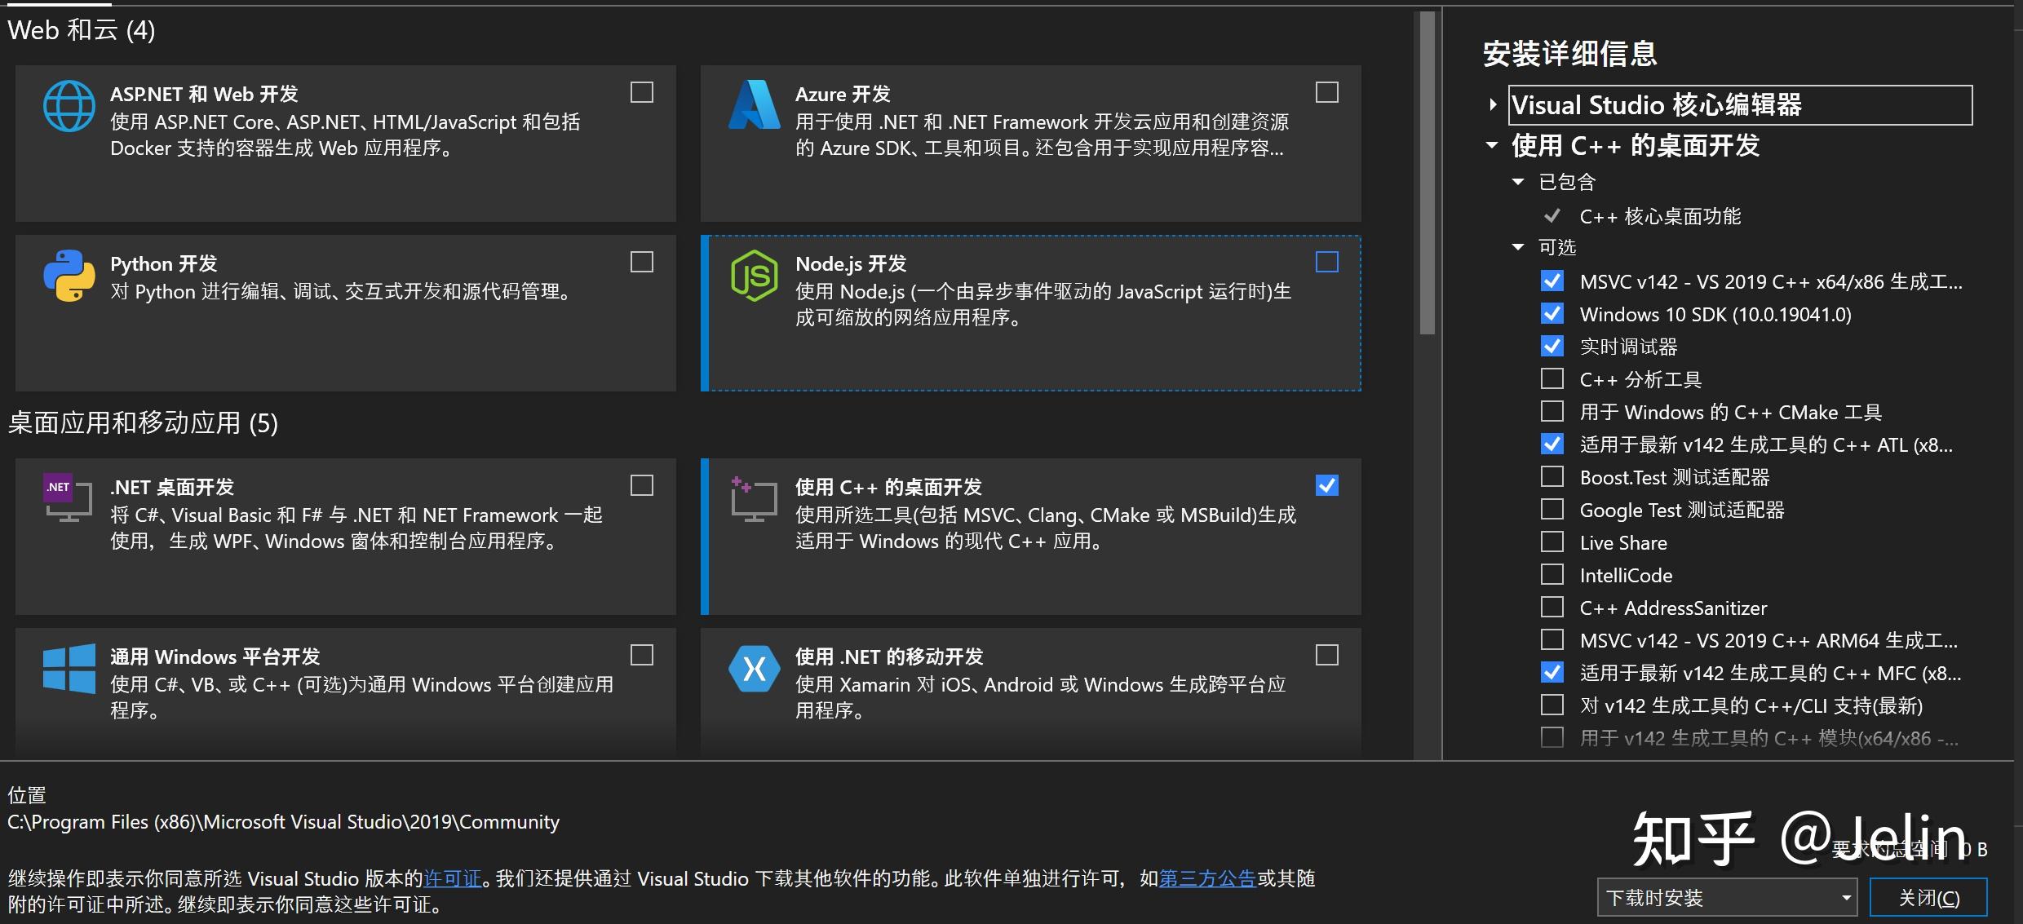The width and height of the screenshot is (2023, 924).
Task: Uncheck the 使用 C++ 的桌面开发 workload checkbox
Action: click(1327, 485)
